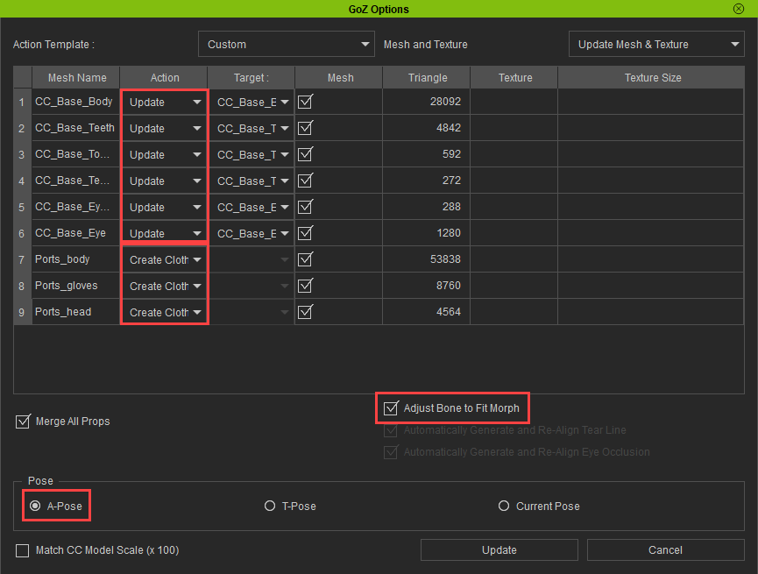The height and width of the screenshot is (574, 758).
Task: Open the Action Template dropdown
Action: tap(287, 45)
